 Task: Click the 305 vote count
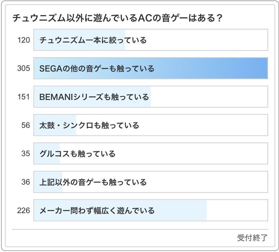[x=24, y=69]
